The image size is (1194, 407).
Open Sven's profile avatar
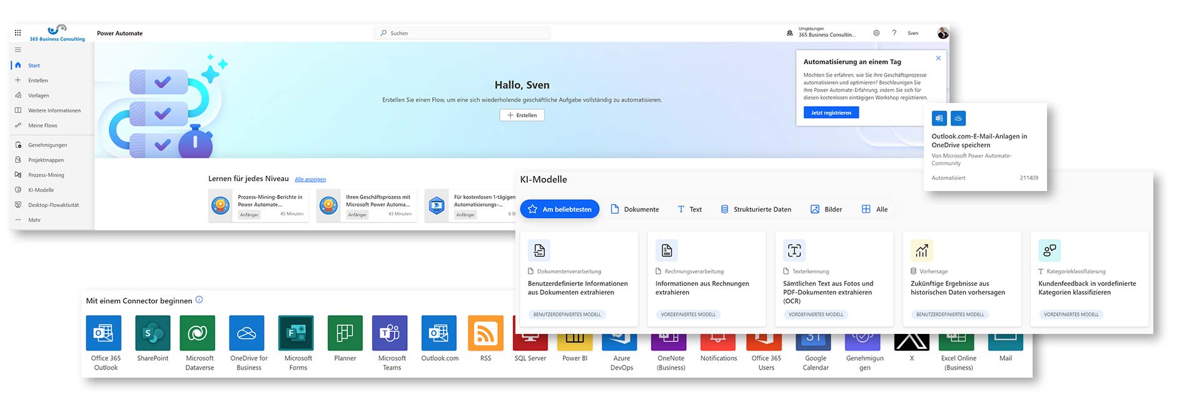pos(943,33)
